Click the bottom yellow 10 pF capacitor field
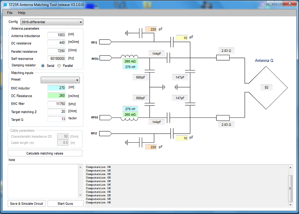299x214 pixels. click(182, 138)
